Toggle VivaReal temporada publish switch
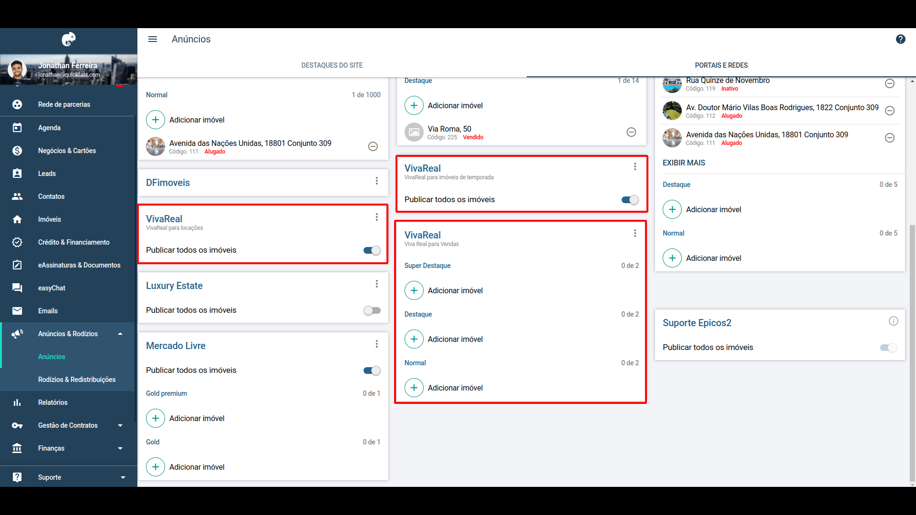916x515 pixels. [630, 200]
